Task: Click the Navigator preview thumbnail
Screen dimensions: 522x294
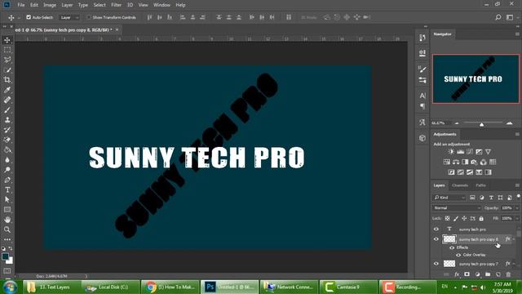Action: (476, 78)
